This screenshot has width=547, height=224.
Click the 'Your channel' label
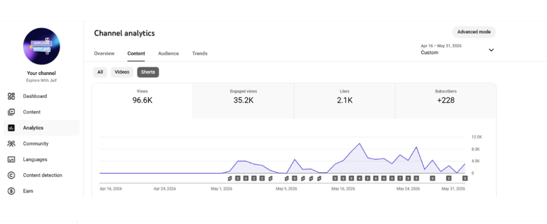tap(41, 73)
